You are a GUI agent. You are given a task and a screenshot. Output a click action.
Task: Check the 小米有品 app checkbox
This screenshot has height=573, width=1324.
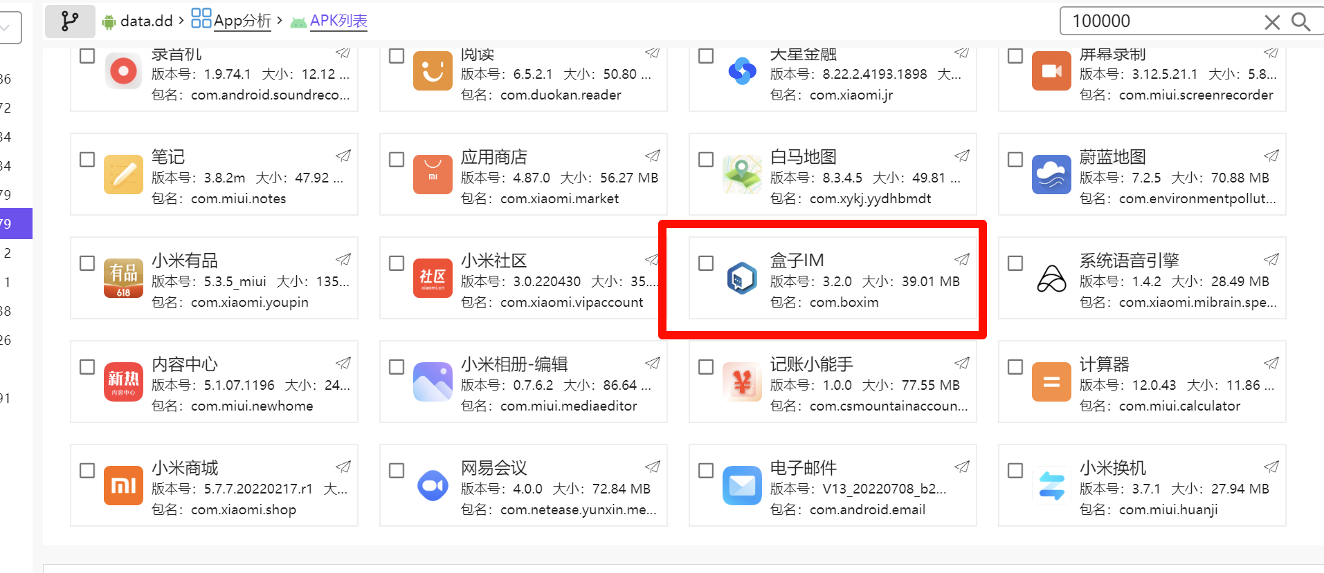tap(87, 263)
